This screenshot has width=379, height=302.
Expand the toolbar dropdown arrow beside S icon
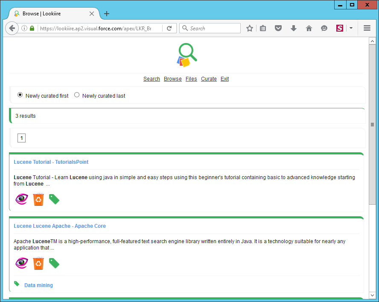pos(351,28)
